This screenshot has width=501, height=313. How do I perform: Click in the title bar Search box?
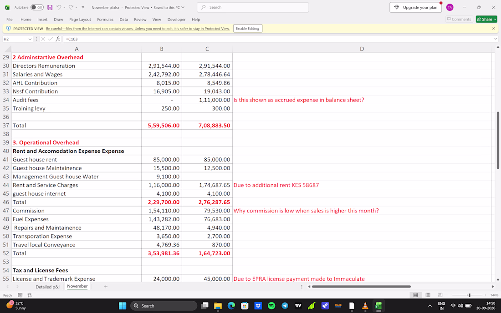pyautogui.click(x=253, y=7)
